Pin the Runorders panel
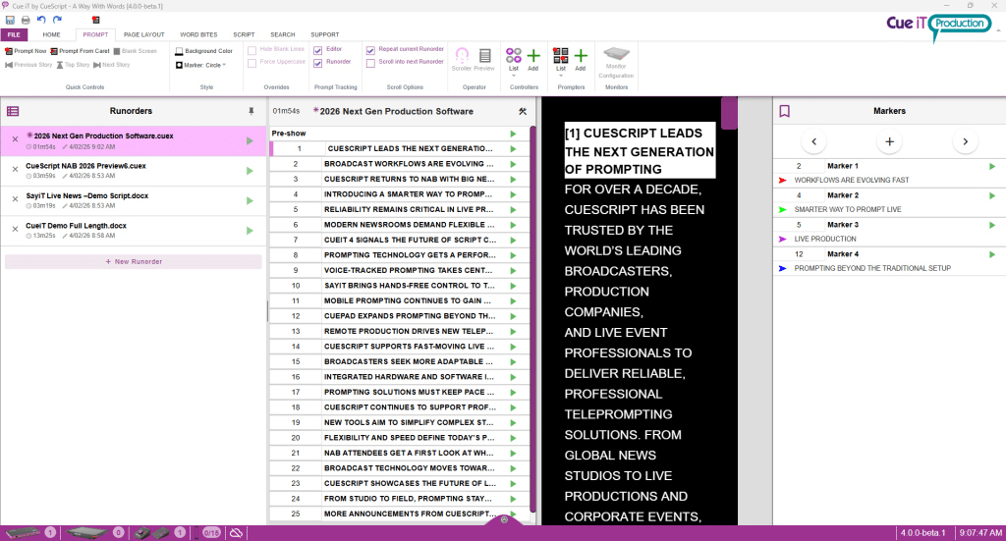 tap(251, 111)
